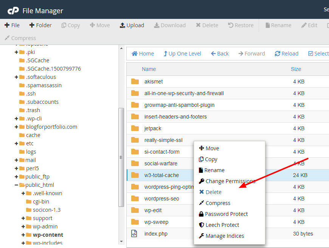Open cgi-bin folder in tree
This screenshot has height=248, width=329.
click(x=37, y=202)
